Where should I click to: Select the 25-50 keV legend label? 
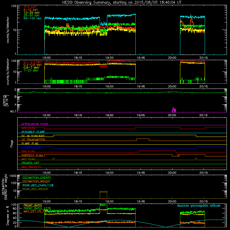[x=32, y=16]
